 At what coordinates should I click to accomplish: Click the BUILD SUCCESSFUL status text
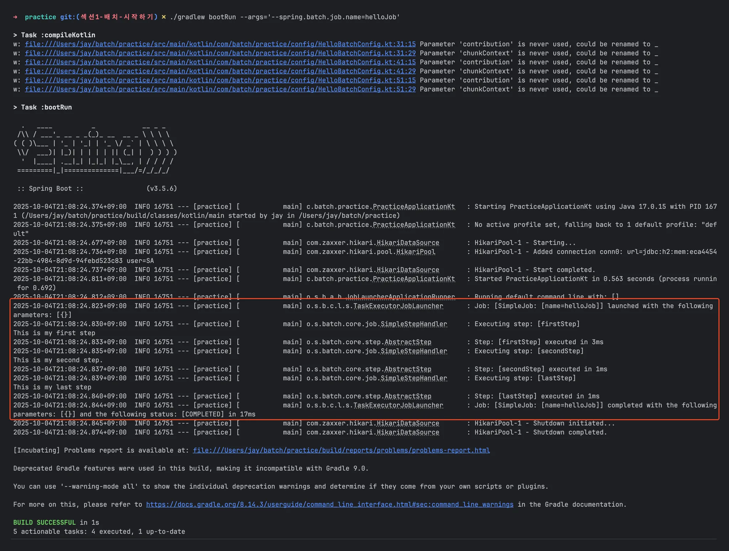(x=44, y=523)
